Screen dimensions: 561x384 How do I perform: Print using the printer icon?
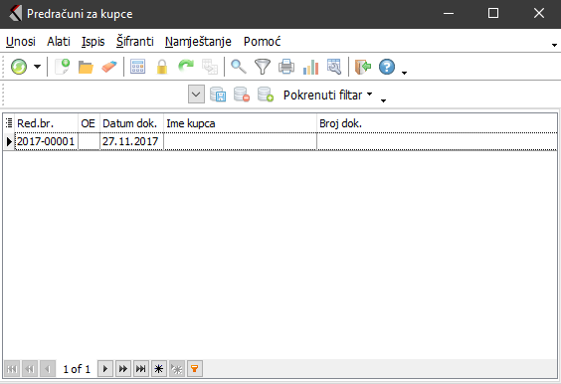click(286, 67)
